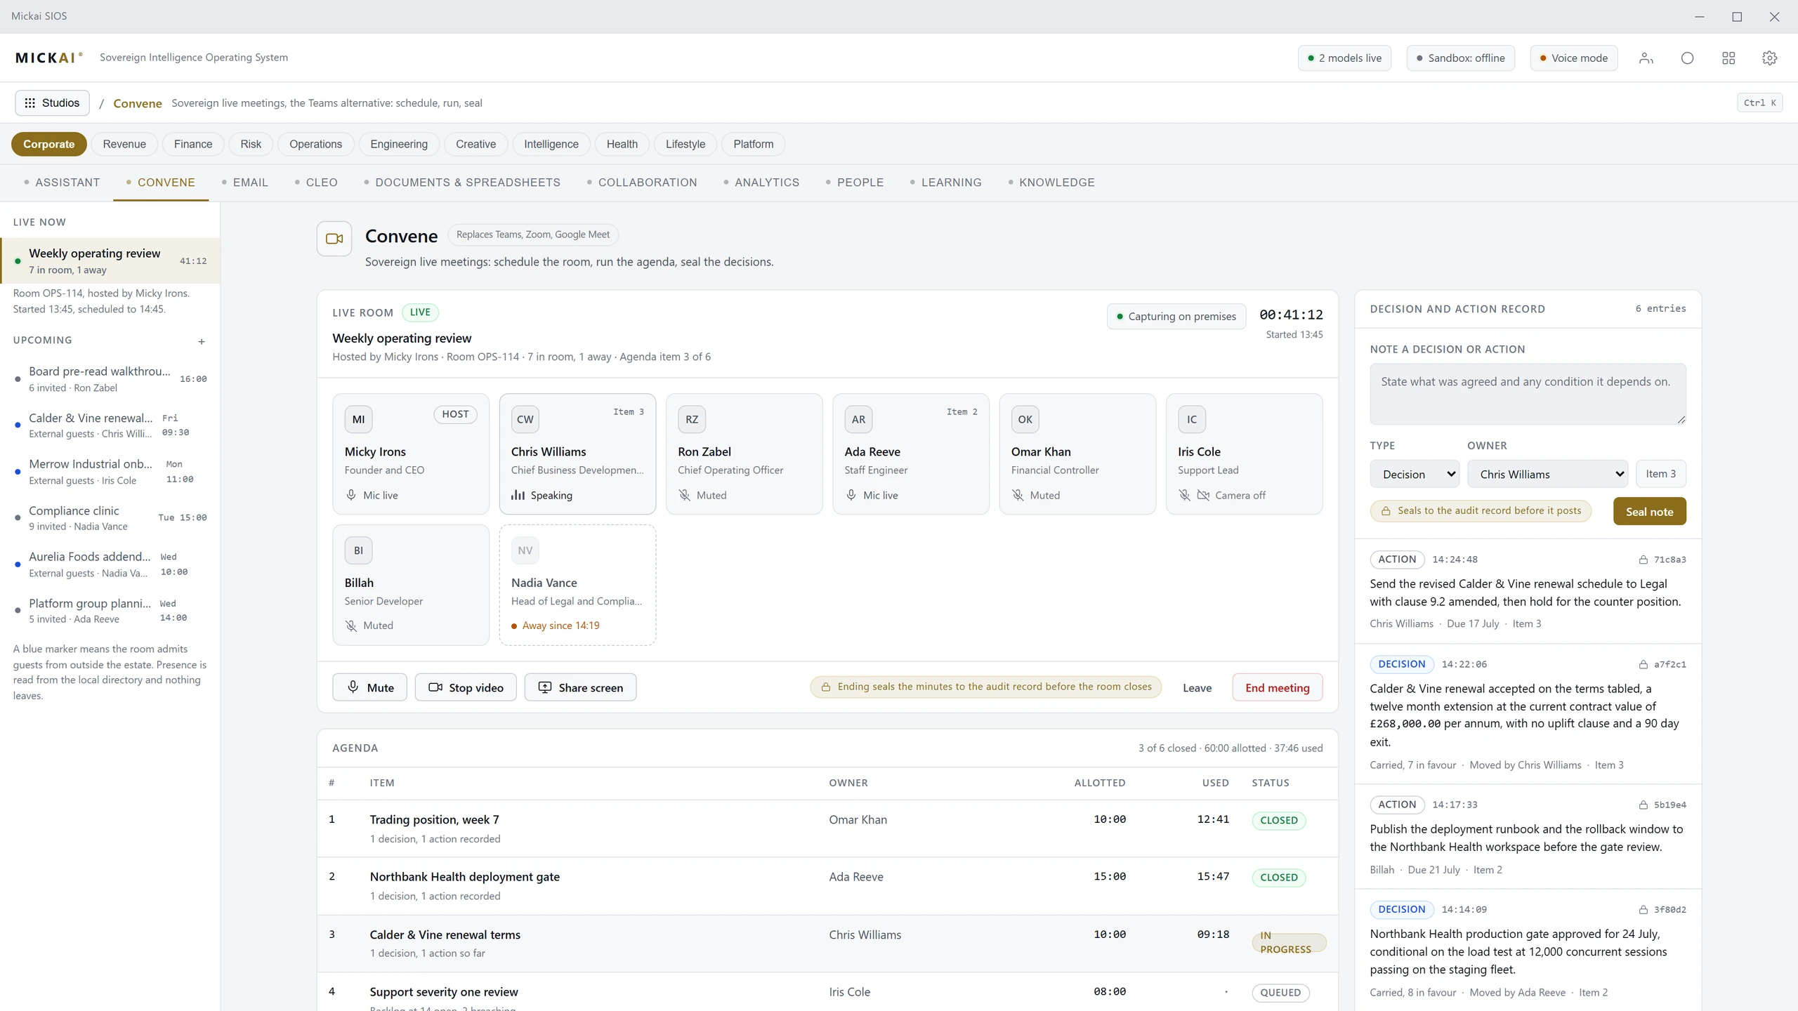Select the Merrow Industrial upcoming meeting
Image resolution: width=1798 pixels, height=1011 pixels.
tap(110, 471)
